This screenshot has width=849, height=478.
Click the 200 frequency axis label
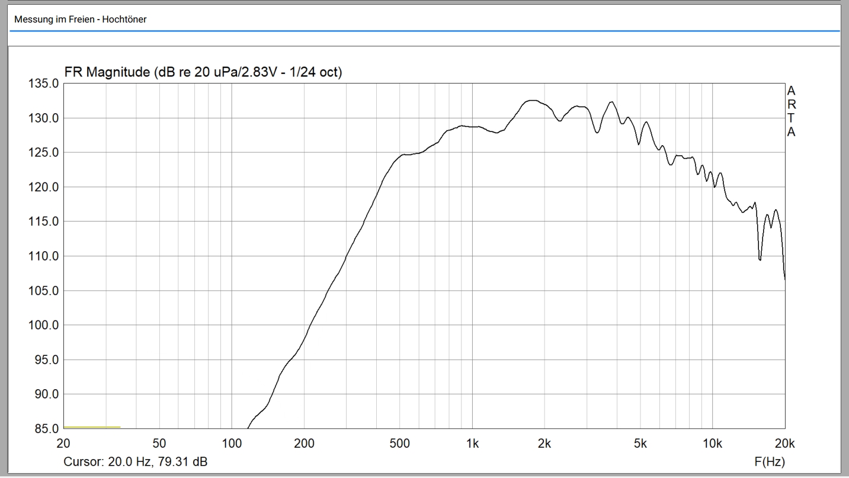pos(304,445)
